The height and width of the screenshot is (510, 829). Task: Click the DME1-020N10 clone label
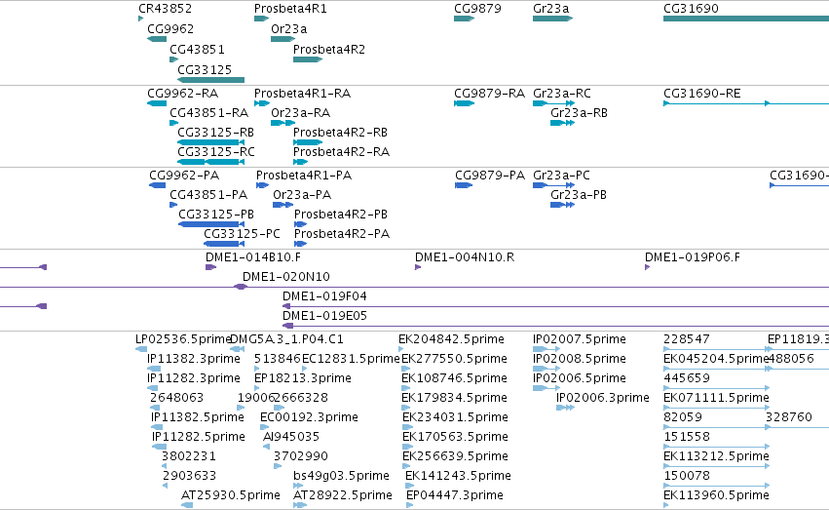click(x=286, y=277)
